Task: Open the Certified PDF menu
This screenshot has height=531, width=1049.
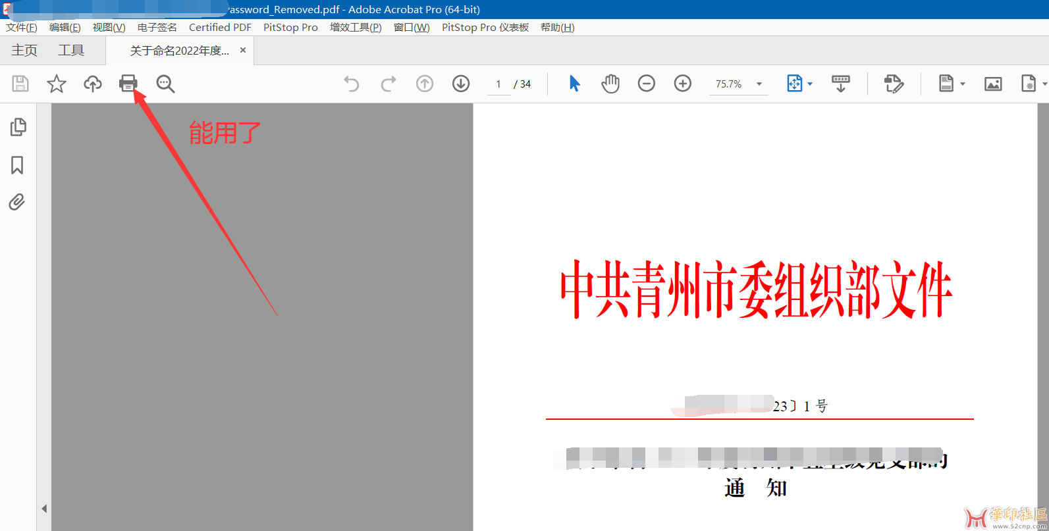Action: [x=220, y=28]
